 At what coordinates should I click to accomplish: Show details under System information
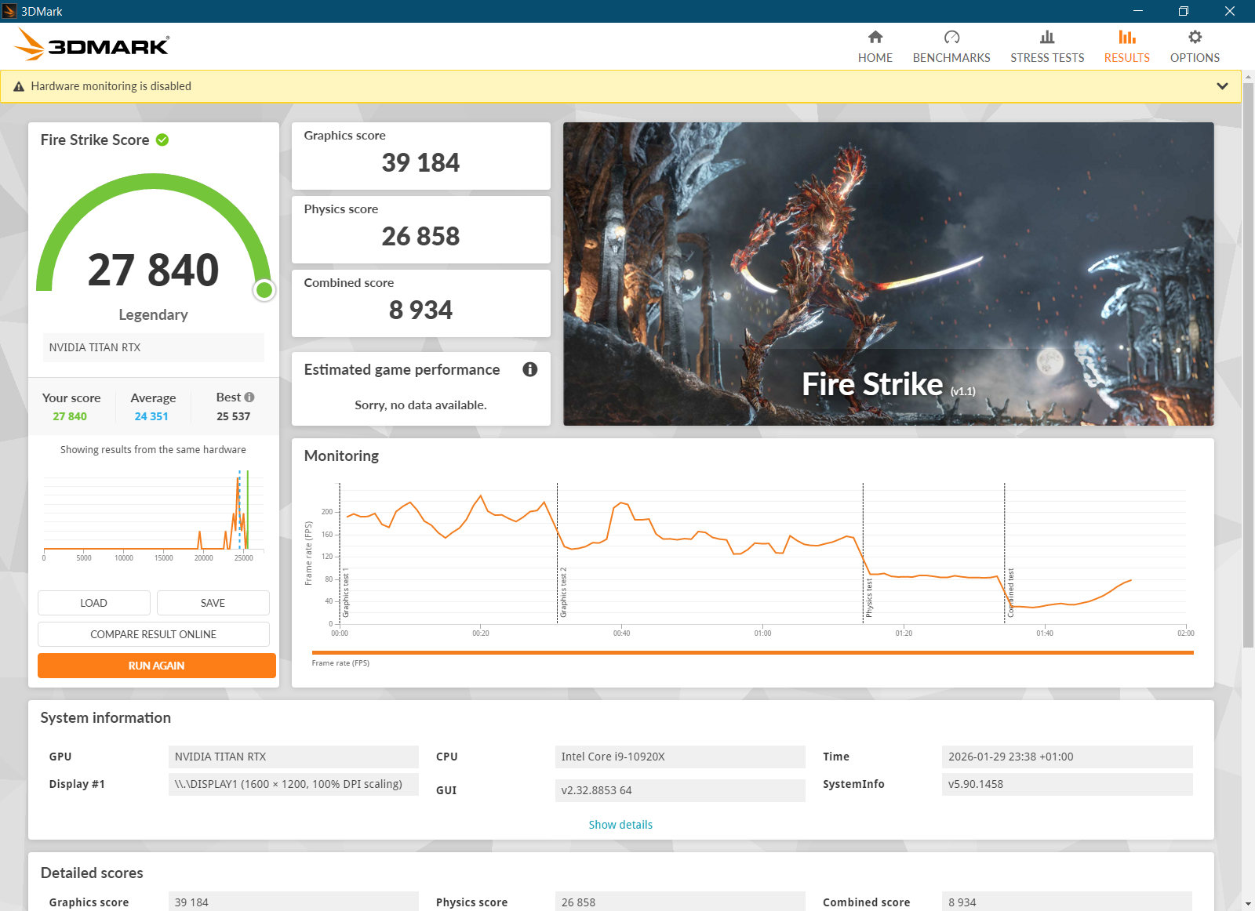620,825
